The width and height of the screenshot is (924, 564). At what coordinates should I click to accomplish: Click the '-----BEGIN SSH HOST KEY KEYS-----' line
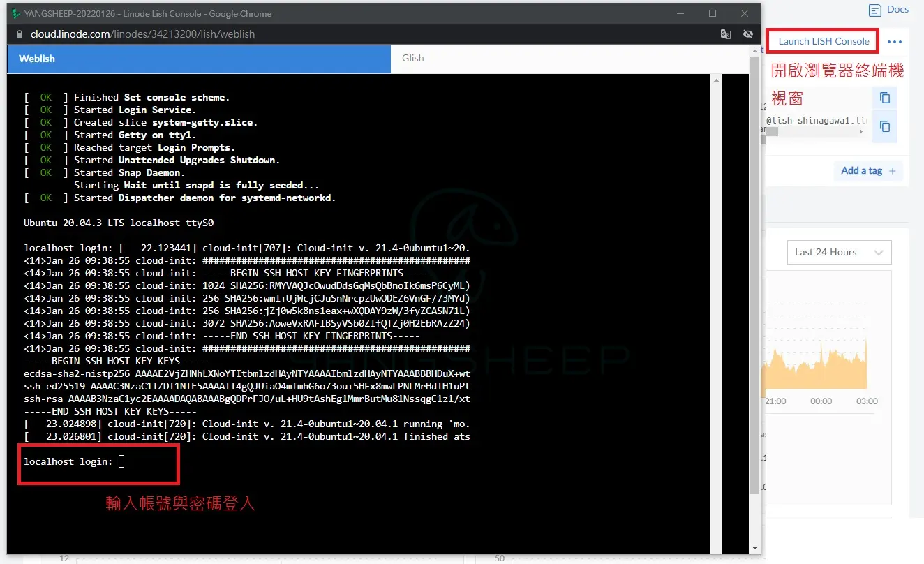[116, 361]
